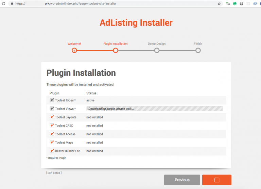The image size is (261, 189).
Task: Uncheck the Toolset Maps checkbox
Action: [52, 142]
